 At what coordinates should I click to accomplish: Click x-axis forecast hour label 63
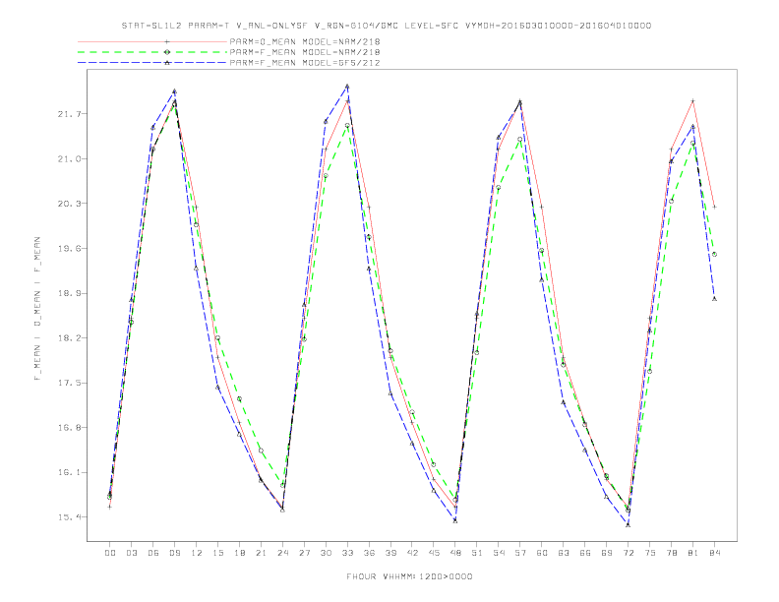tap(564, 553)
